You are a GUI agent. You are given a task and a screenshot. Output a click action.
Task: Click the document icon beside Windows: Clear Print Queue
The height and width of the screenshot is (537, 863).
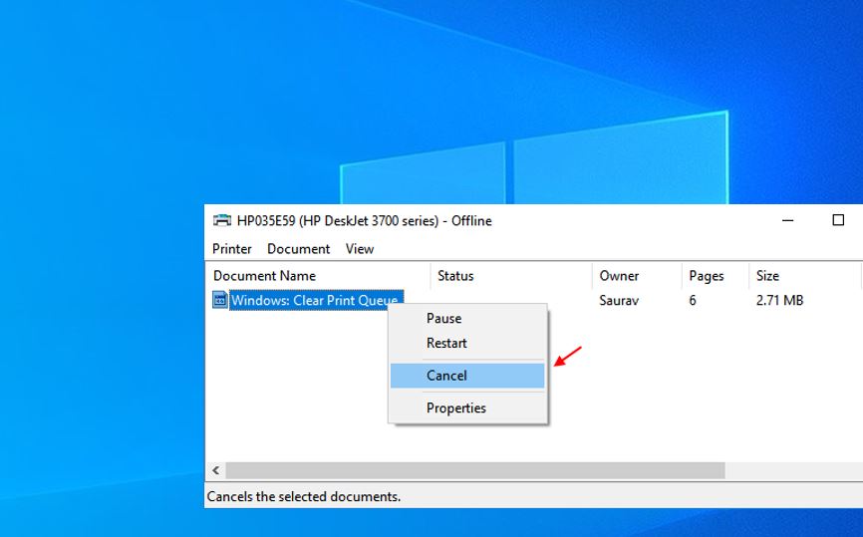(x=219, y=300)
